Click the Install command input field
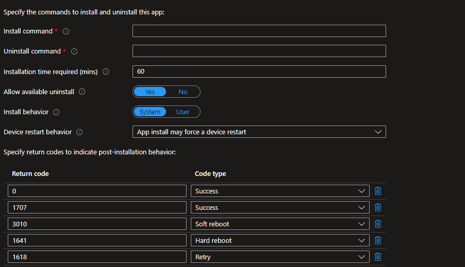 [x=259, y=31]
